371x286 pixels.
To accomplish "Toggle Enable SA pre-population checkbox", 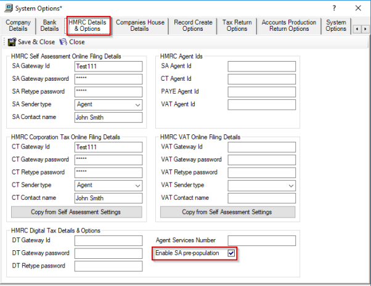I will click(x=231, y=253).
